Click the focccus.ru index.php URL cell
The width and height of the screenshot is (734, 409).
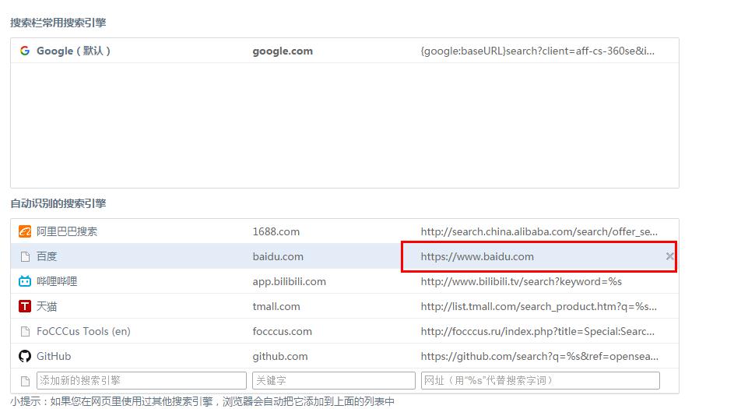(x=537, y=331)
